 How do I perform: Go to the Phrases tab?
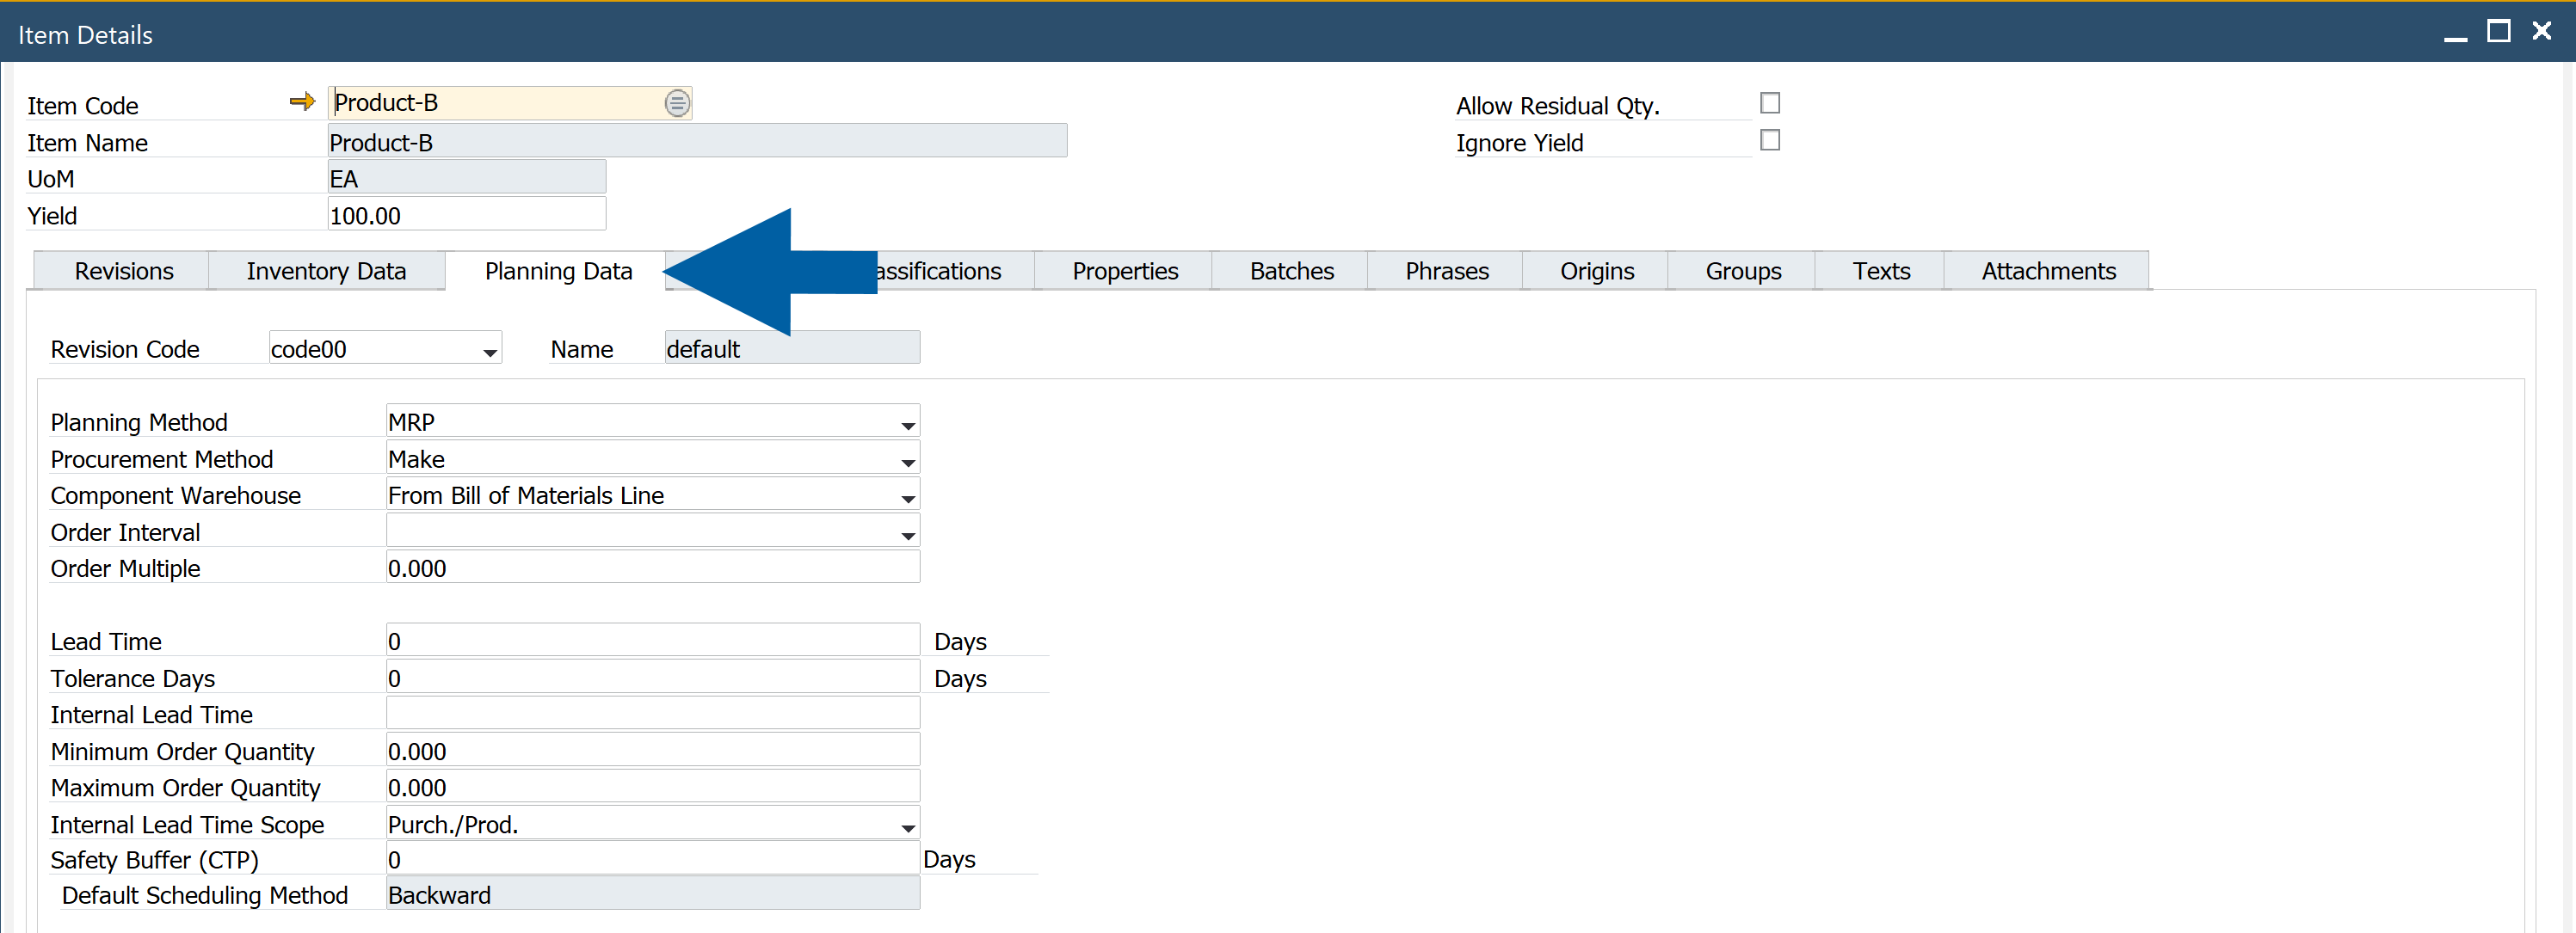[1446, 271]
